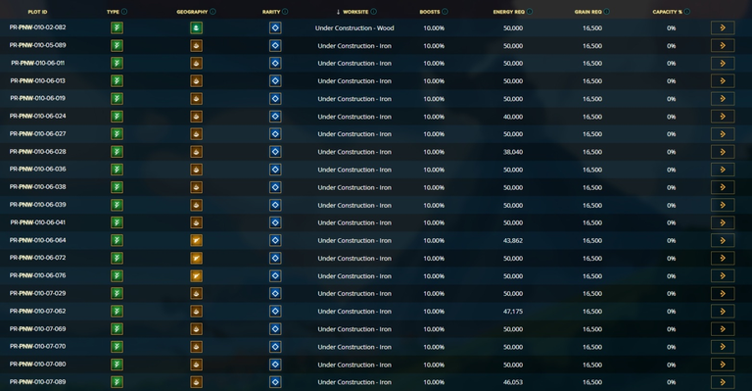Click info icon next to Geography header

(212, 12)
